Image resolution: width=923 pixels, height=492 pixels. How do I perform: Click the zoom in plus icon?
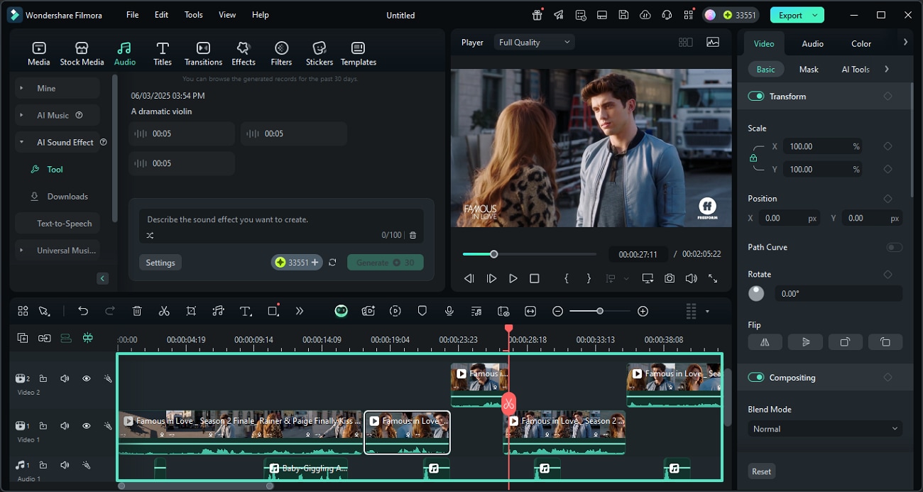coord(643,311)
